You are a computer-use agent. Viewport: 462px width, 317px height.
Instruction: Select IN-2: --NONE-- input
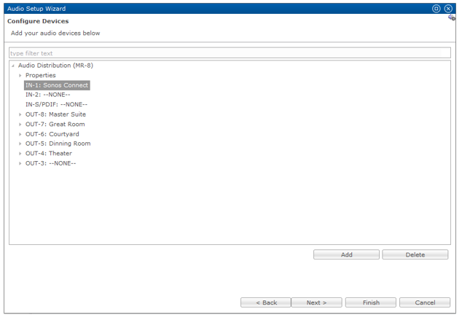[x=48, y=95]
